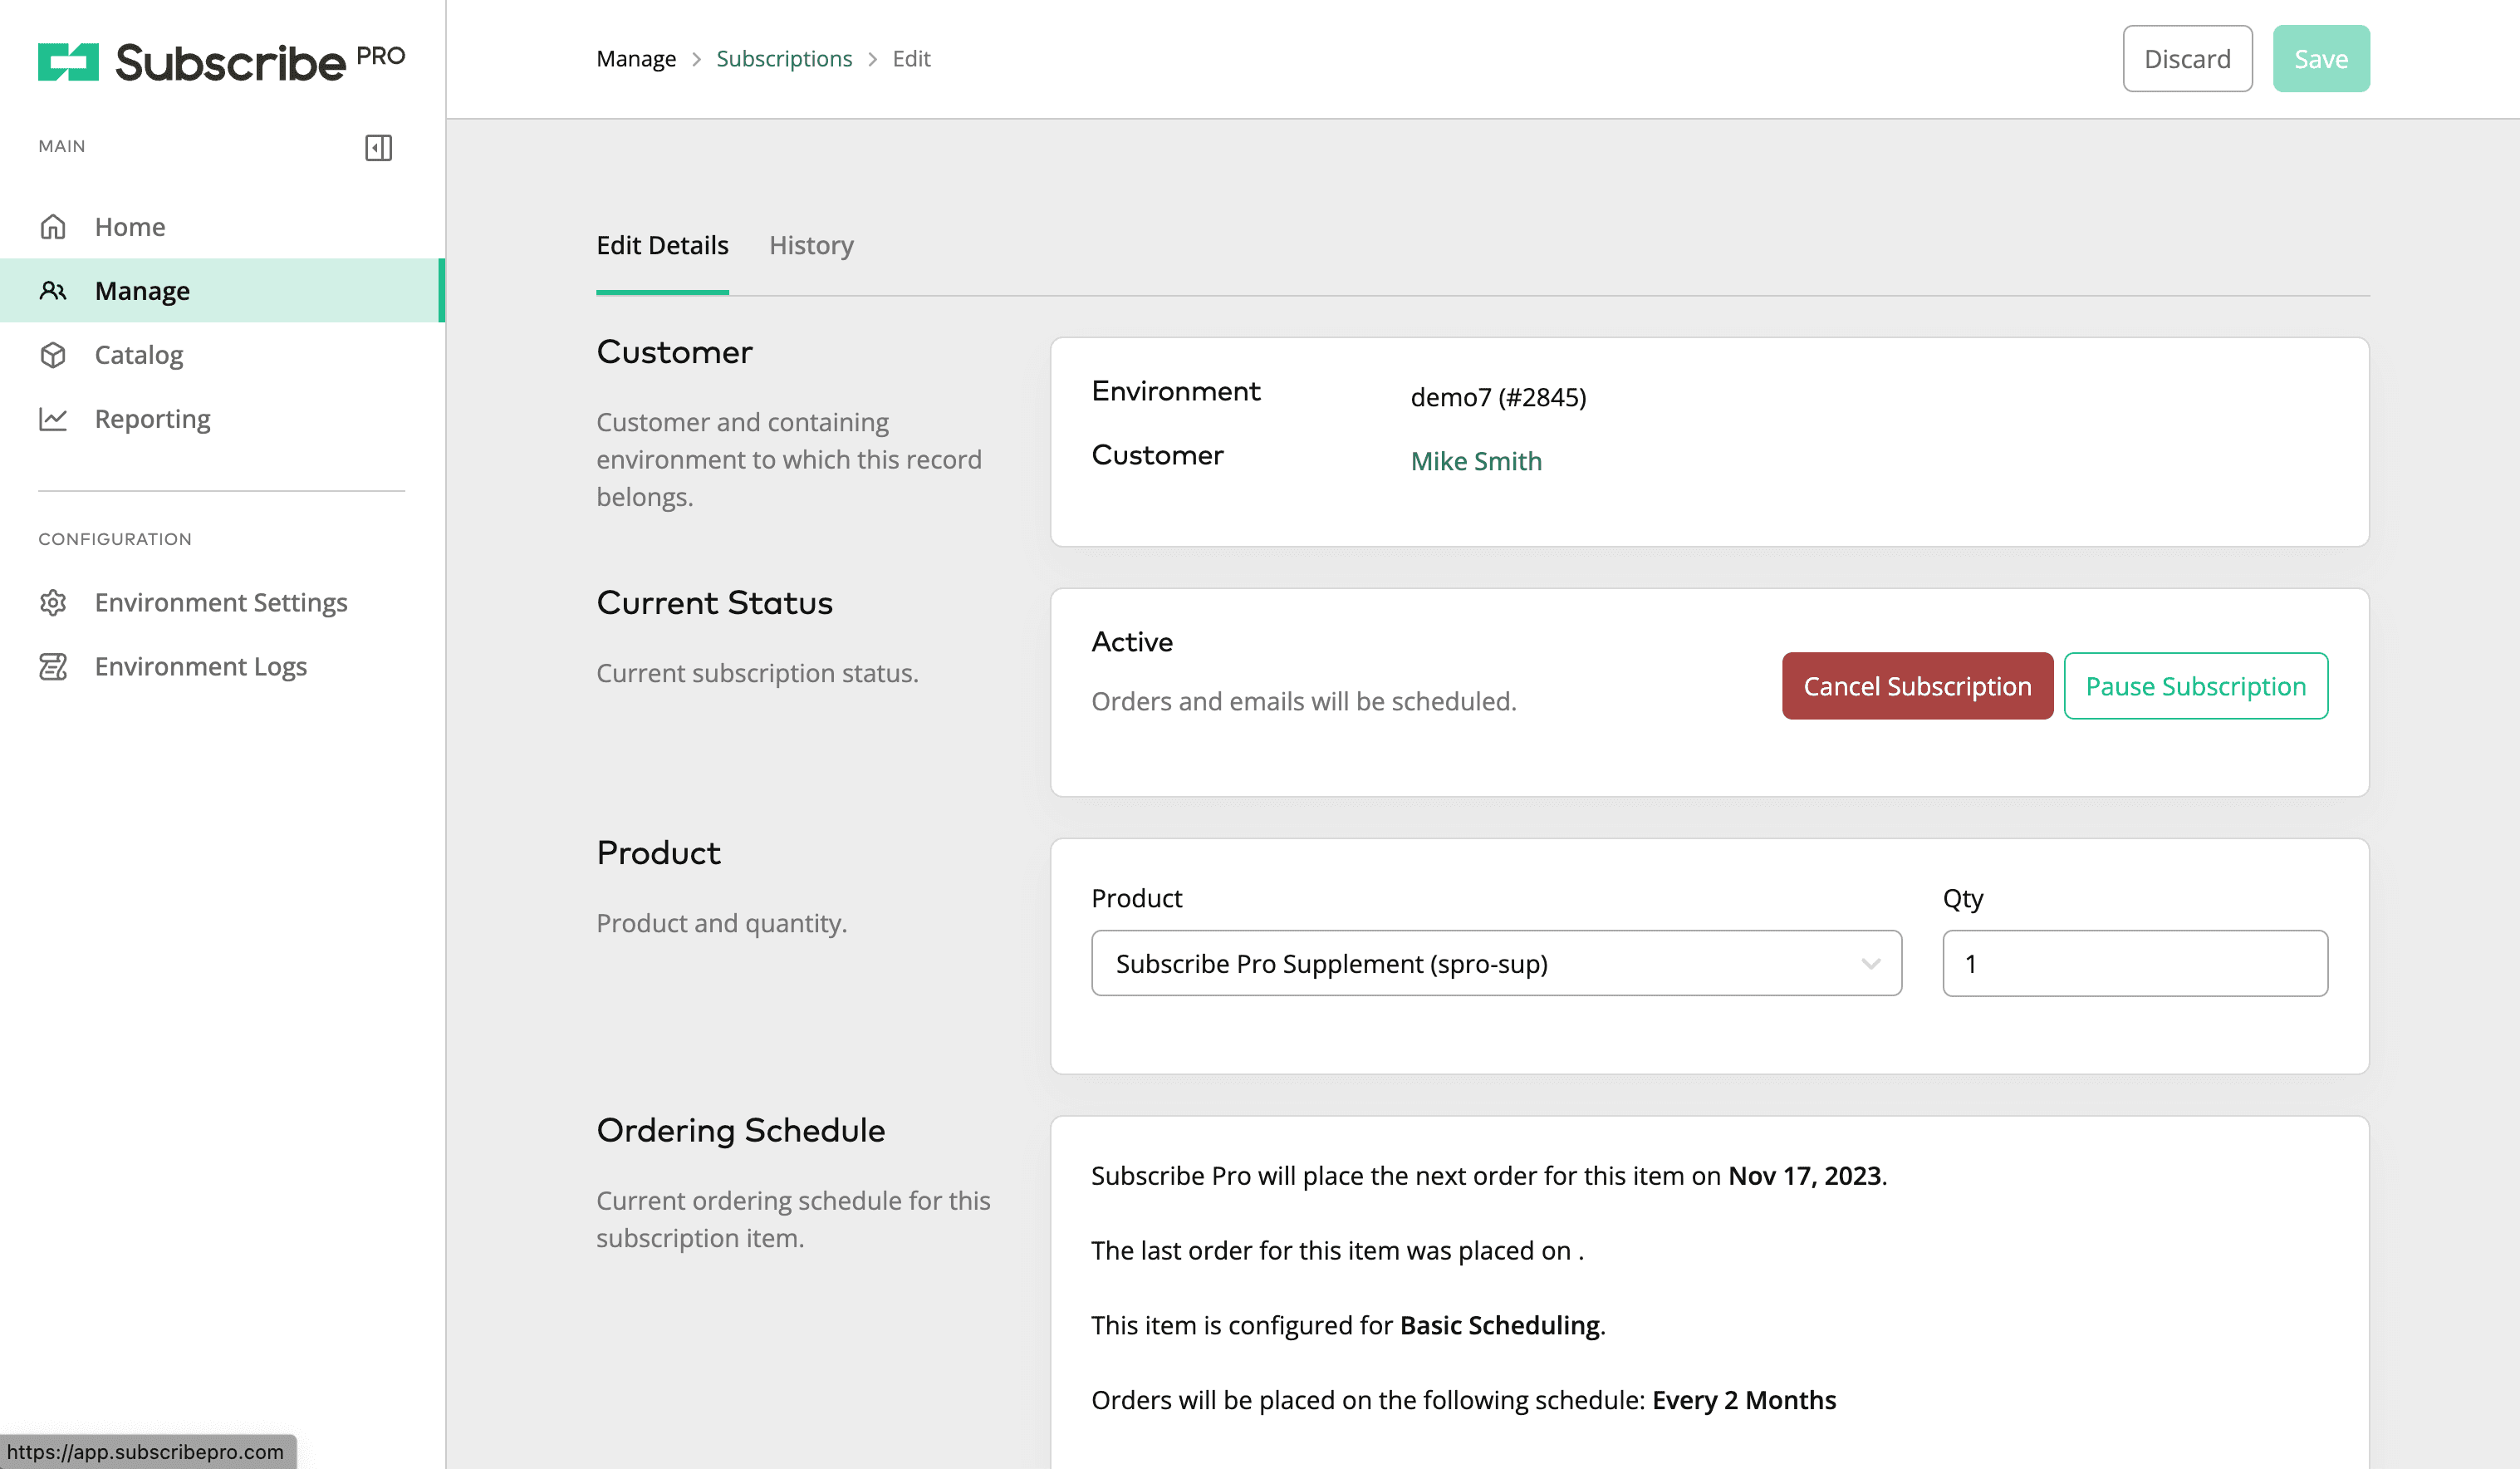2520x1469 pixels.
Task: Click Cancel Subscription button
Action: 1917,685
